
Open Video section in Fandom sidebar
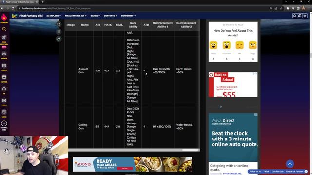pos(4,102)
